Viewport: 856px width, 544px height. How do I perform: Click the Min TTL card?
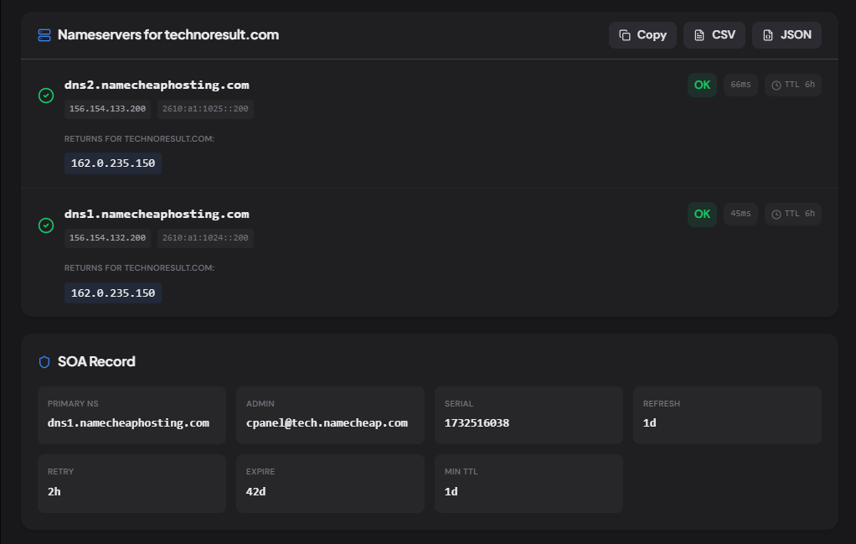tap(529, 484)
